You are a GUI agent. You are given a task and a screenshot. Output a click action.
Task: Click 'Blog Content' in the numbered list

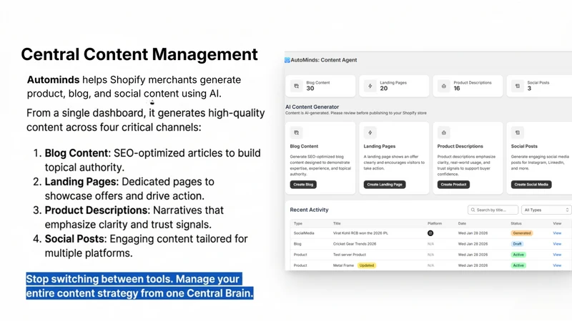pyautogui.click(x=77, y=153)
